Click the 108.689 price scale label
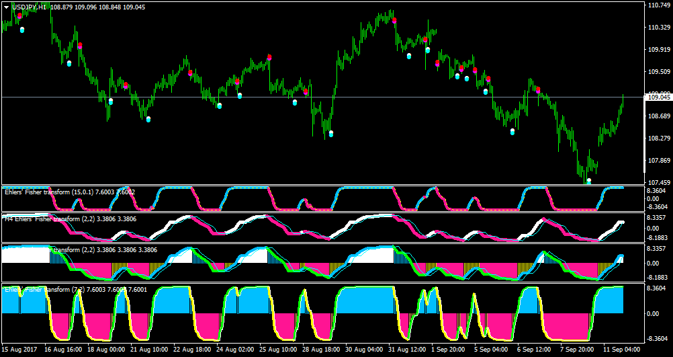 (x=660, y=116)
